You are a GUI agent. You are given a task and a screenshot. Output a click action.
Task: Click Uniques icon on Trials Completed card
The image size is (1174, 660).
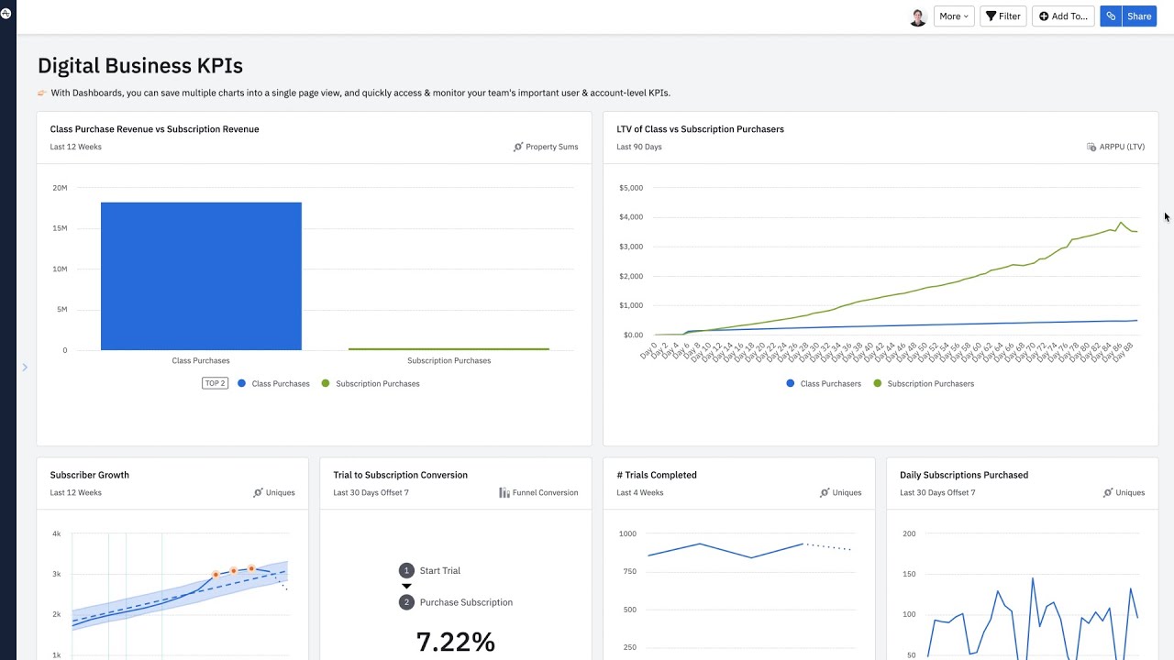point(825,493)
